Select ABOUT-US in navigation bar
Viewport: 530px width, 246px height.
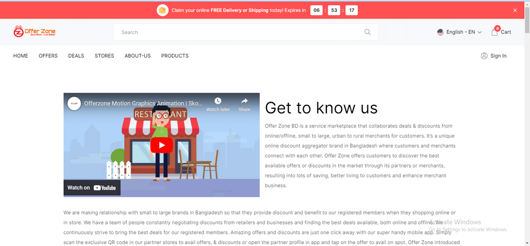137,56
